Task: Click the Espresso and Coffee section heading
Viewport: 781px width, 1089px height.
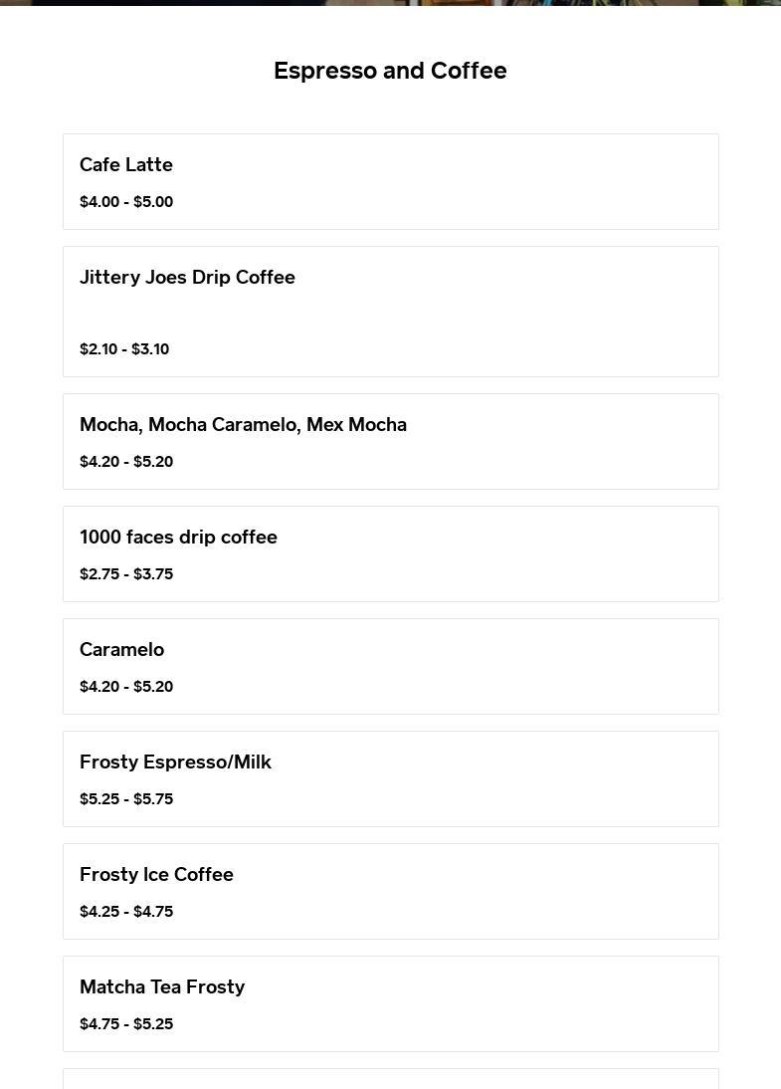Action: coord(390,71)
